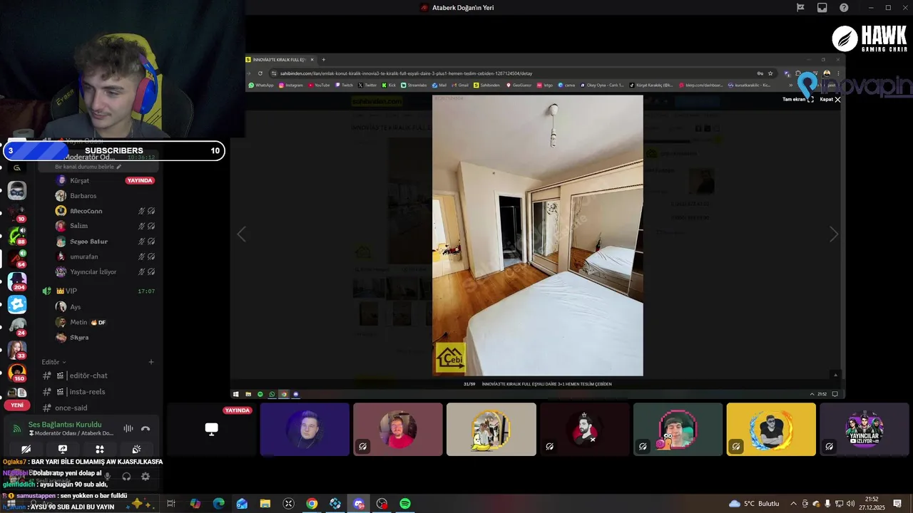The image size is (913, 513).
Task: Open the Gmail bookmark
Action: tap(460, 85)
